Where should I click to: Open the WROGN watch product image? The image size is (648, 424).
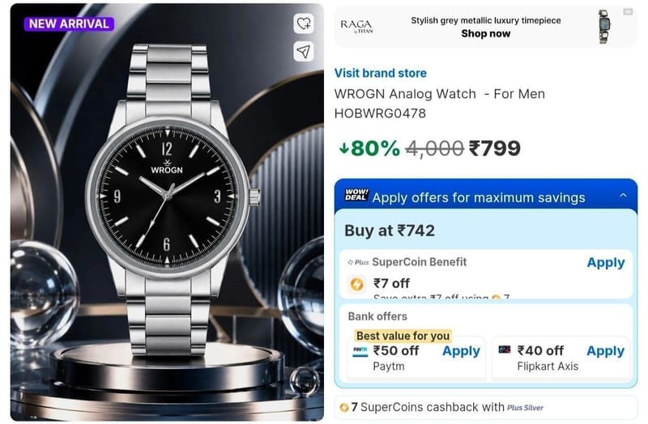(x=167, y=212)
